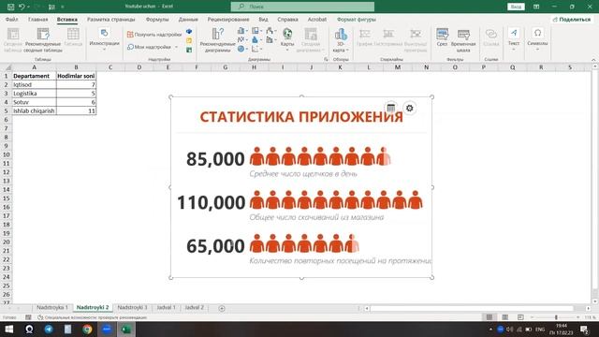Click the Undo arrow icon
Screen dimensions: 599x337
pyautogui.click(x=22, y=7)
